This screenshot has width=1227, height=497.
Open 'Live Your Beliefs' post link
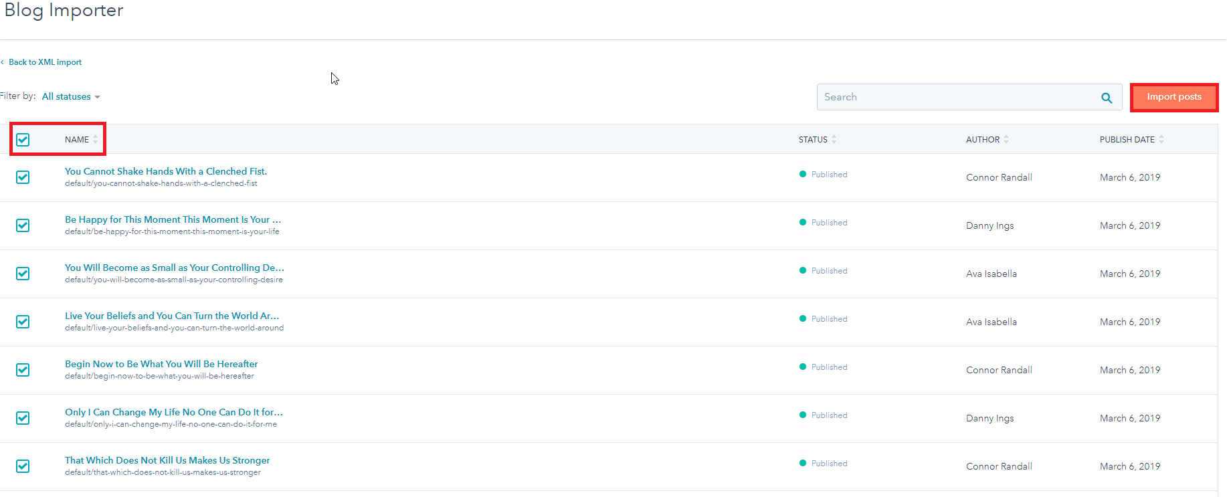tap(171, 316)
